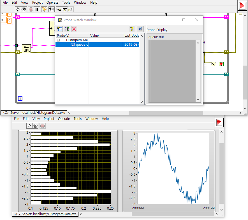Click the Run arrow in the block diagram toolbar

pos(18,9)
